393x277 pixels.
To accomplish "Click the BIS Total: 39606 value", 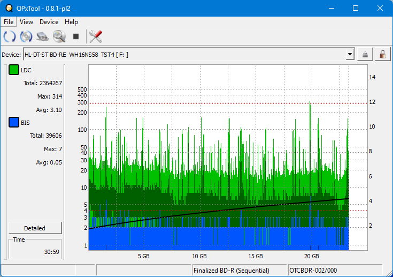I will [46, 136].
